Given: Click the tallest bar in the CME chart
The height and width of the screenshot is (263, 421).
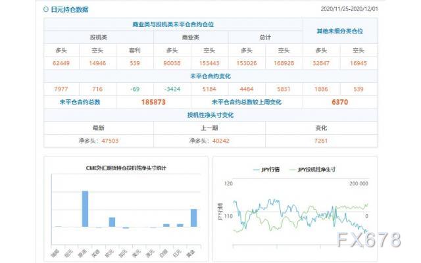Looking at the screenshot, I should click(85, 209).
